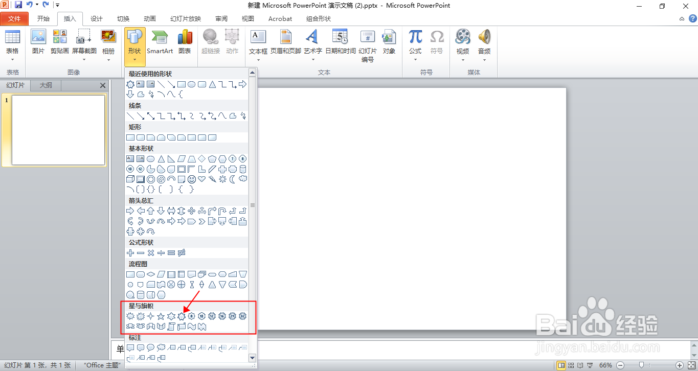Switch to reading view
This screenshot has height=371, width=698.
[581, 365]
